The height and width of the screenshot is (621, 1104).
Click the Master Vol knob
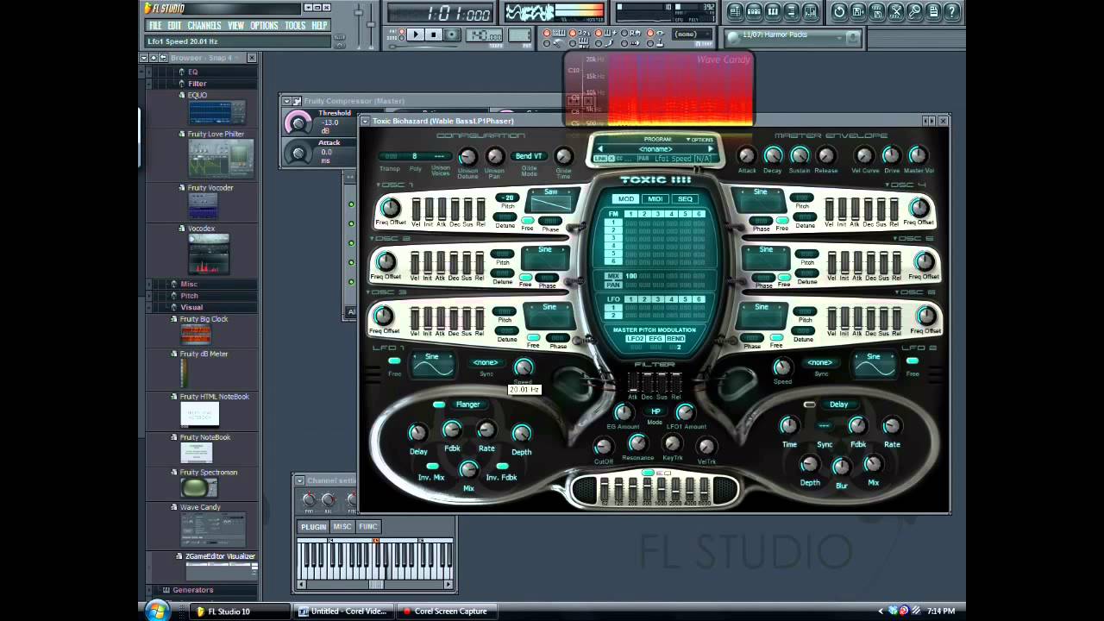[918, 156]
